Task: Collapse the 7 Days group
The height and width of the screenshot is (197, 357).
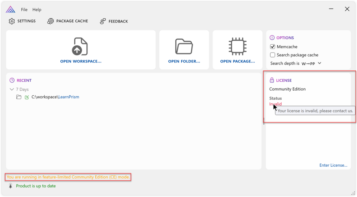Action: (12, 89)
